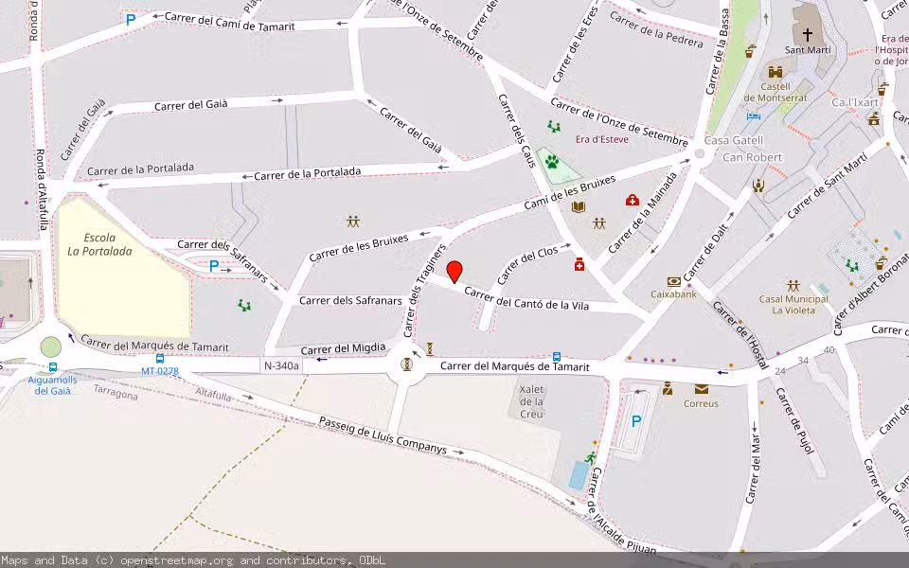Click the Carrer de l'Hostal label

click(x=740, y=335)
